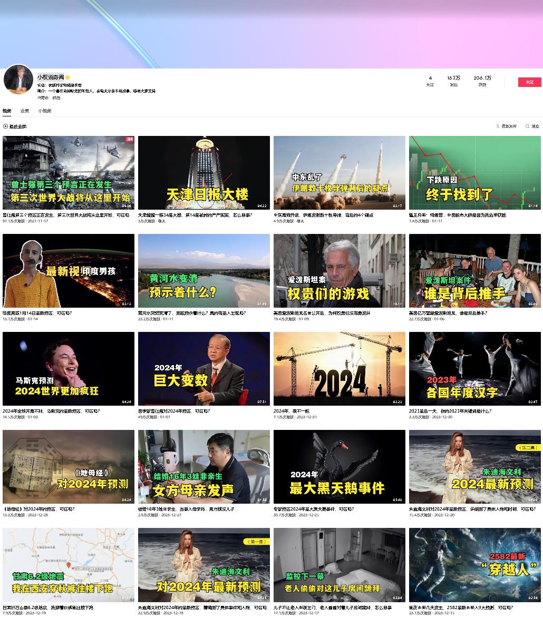Click the 小权说奇闻 profile avatar
This screenshot has width=543, height=618.
(18, 80)
